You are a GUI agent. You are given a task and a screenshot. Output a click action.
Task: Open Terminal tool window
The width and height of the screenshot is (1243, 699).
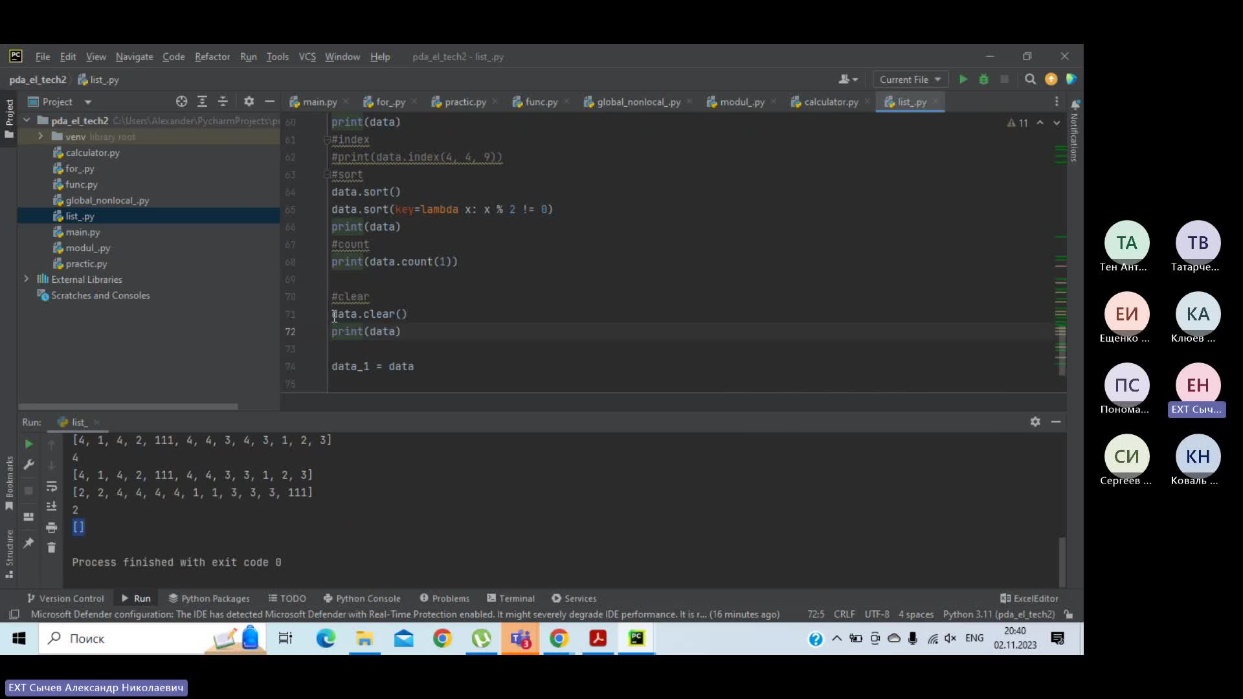(510, 599)
